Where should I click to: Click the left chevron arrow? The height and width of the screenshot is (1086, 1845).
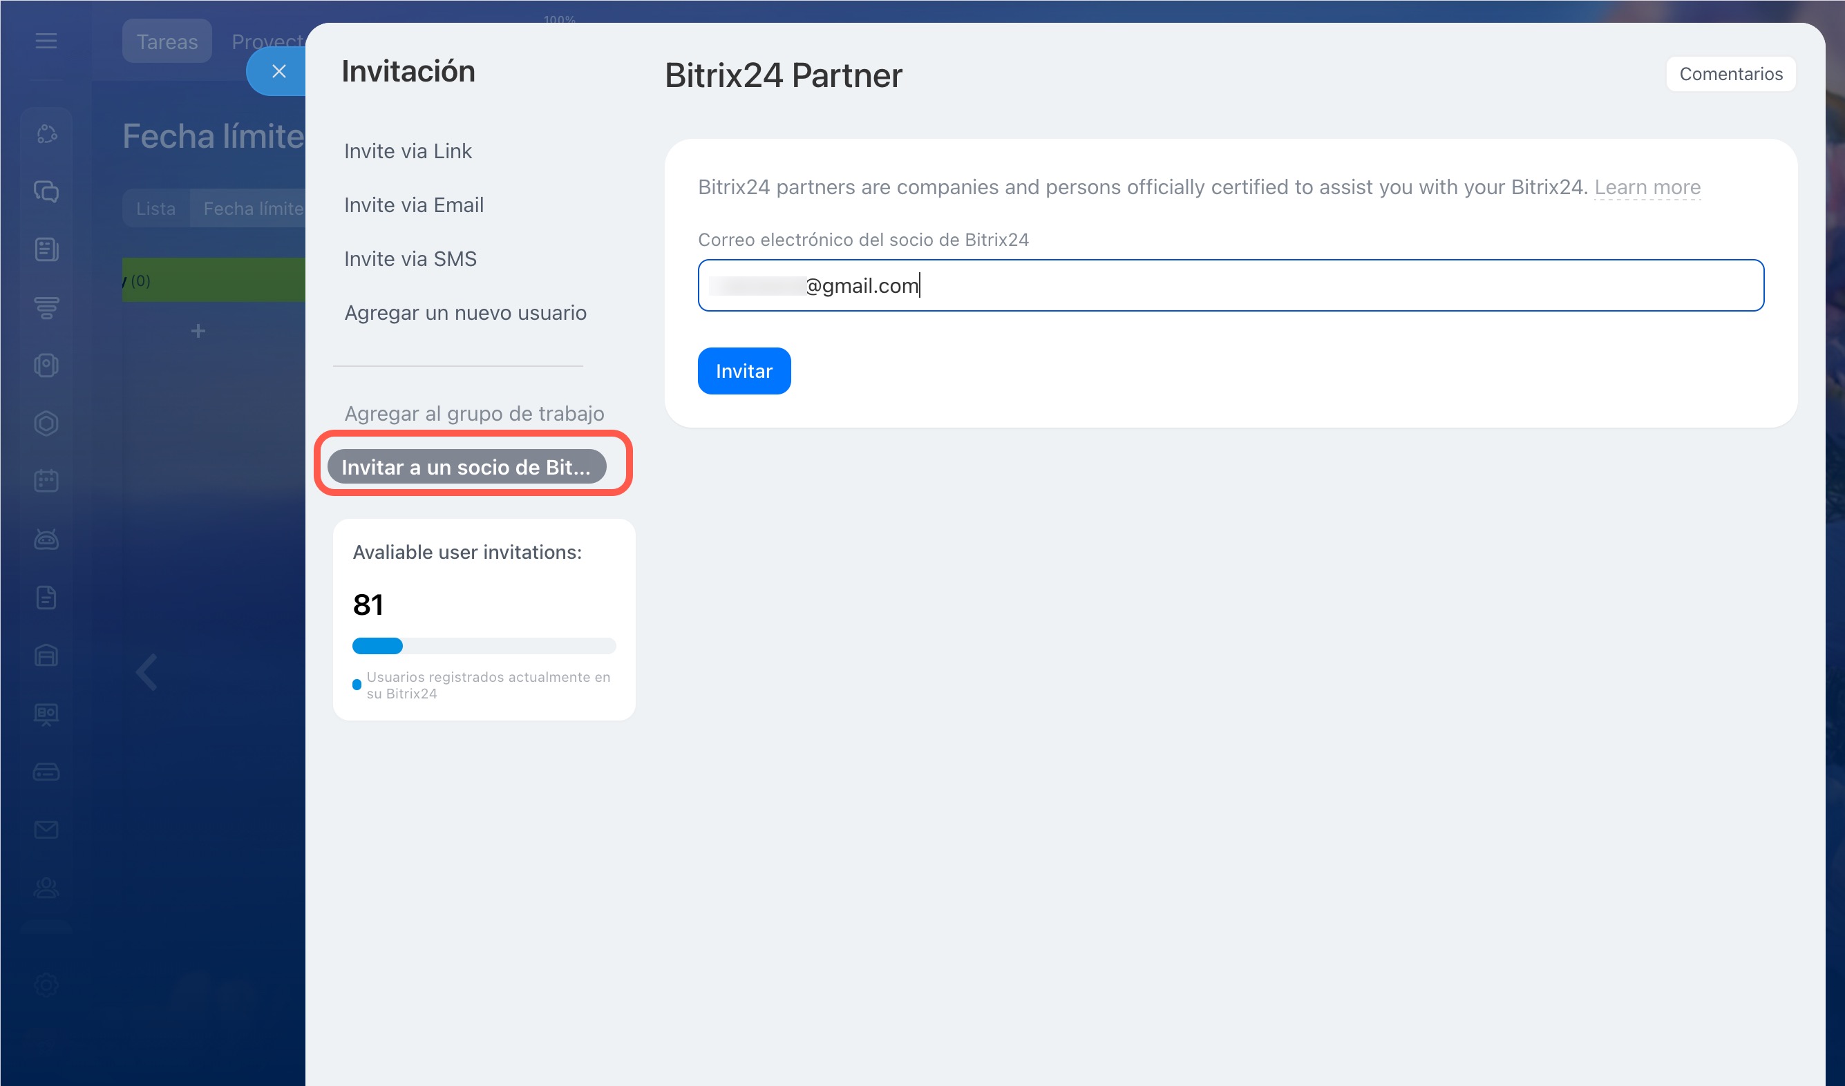(x=146, y=671)
